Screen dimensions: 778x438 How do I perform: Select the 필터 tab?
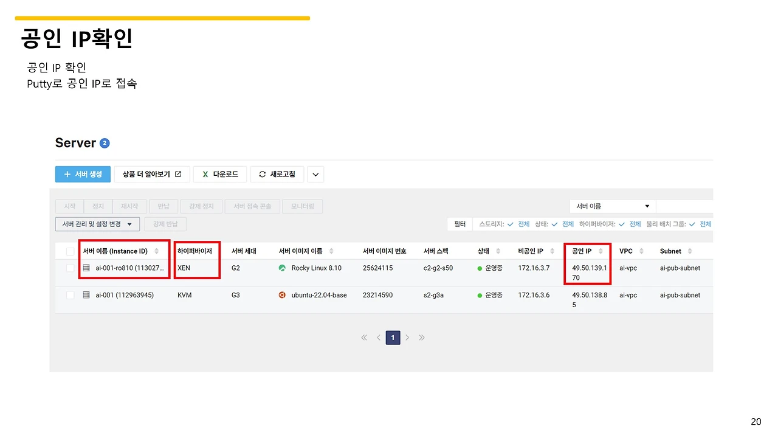coord(460,224)
